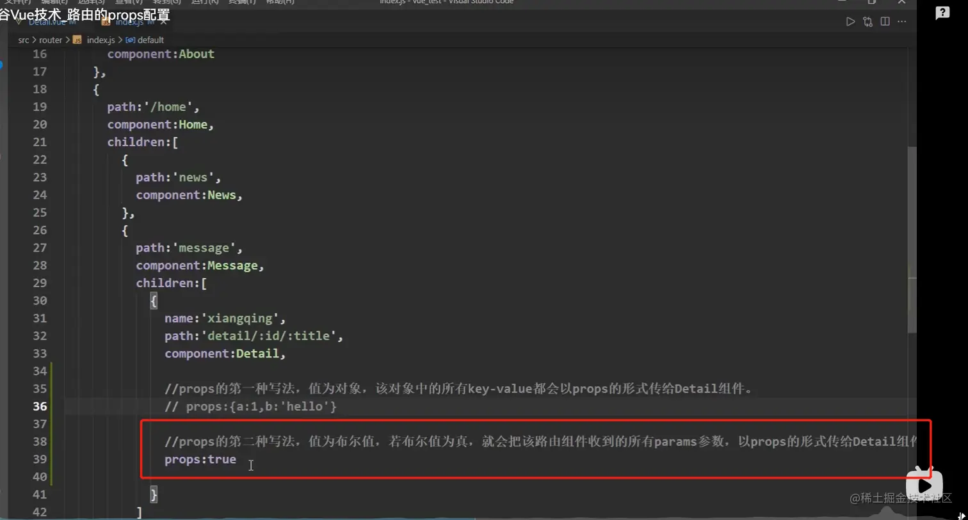Click the code text path:'news'
The width and height of the screenshot is (968, 520).
179,177
